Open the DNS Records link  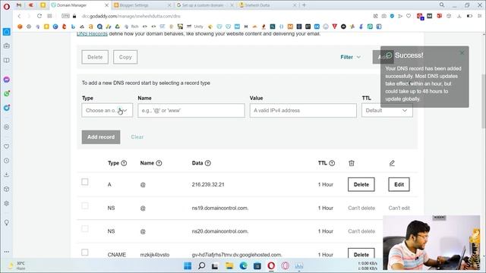[92, 33]
